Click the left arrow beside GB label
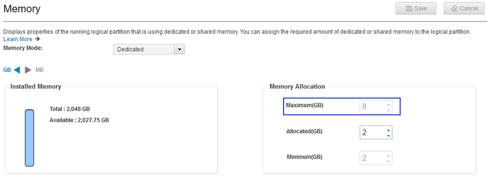 [x=16, y=70]
